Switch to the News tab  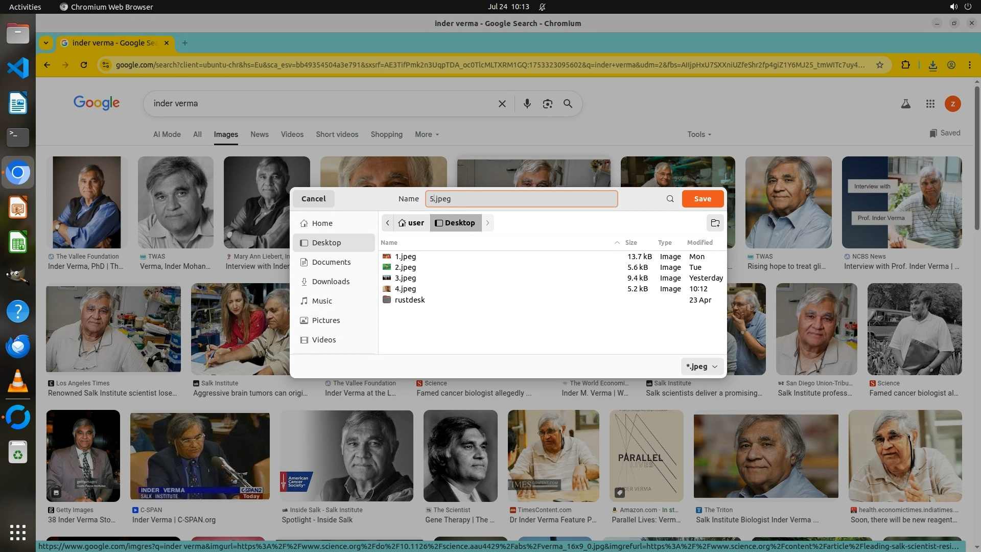point(259,134)
